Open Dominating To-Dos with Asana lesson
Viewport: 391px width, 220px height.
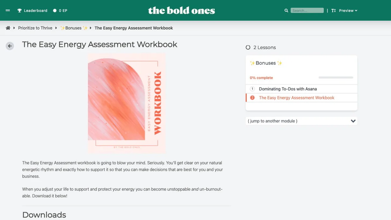(x=288, y=89)
